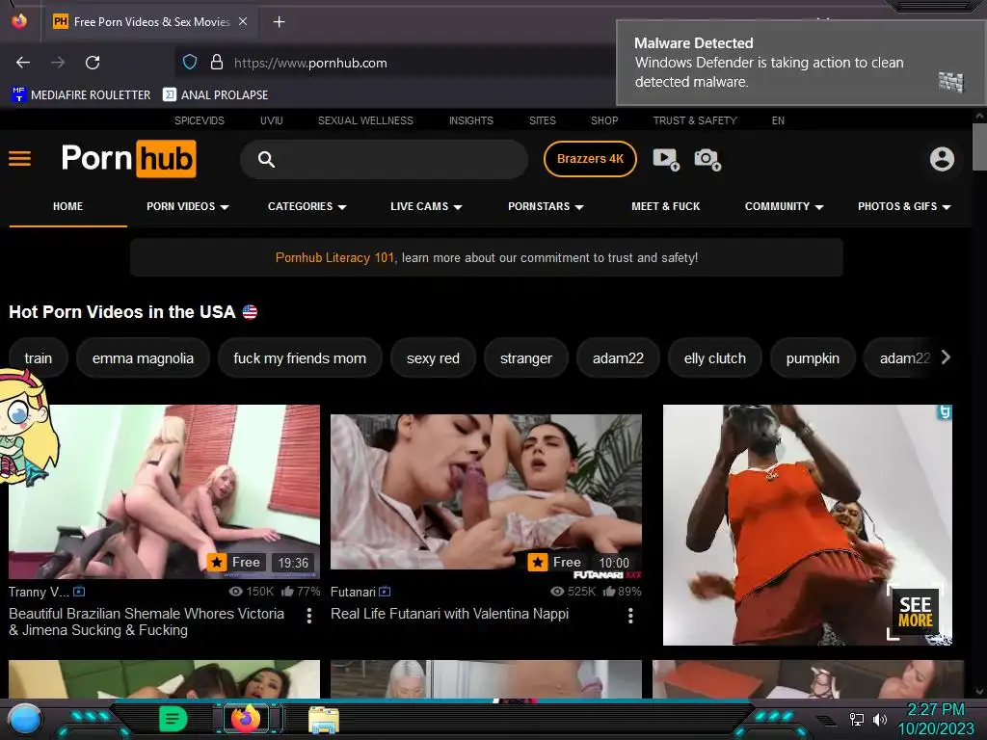Open File Explorer from the taskbar

click(x=324, y=720)
